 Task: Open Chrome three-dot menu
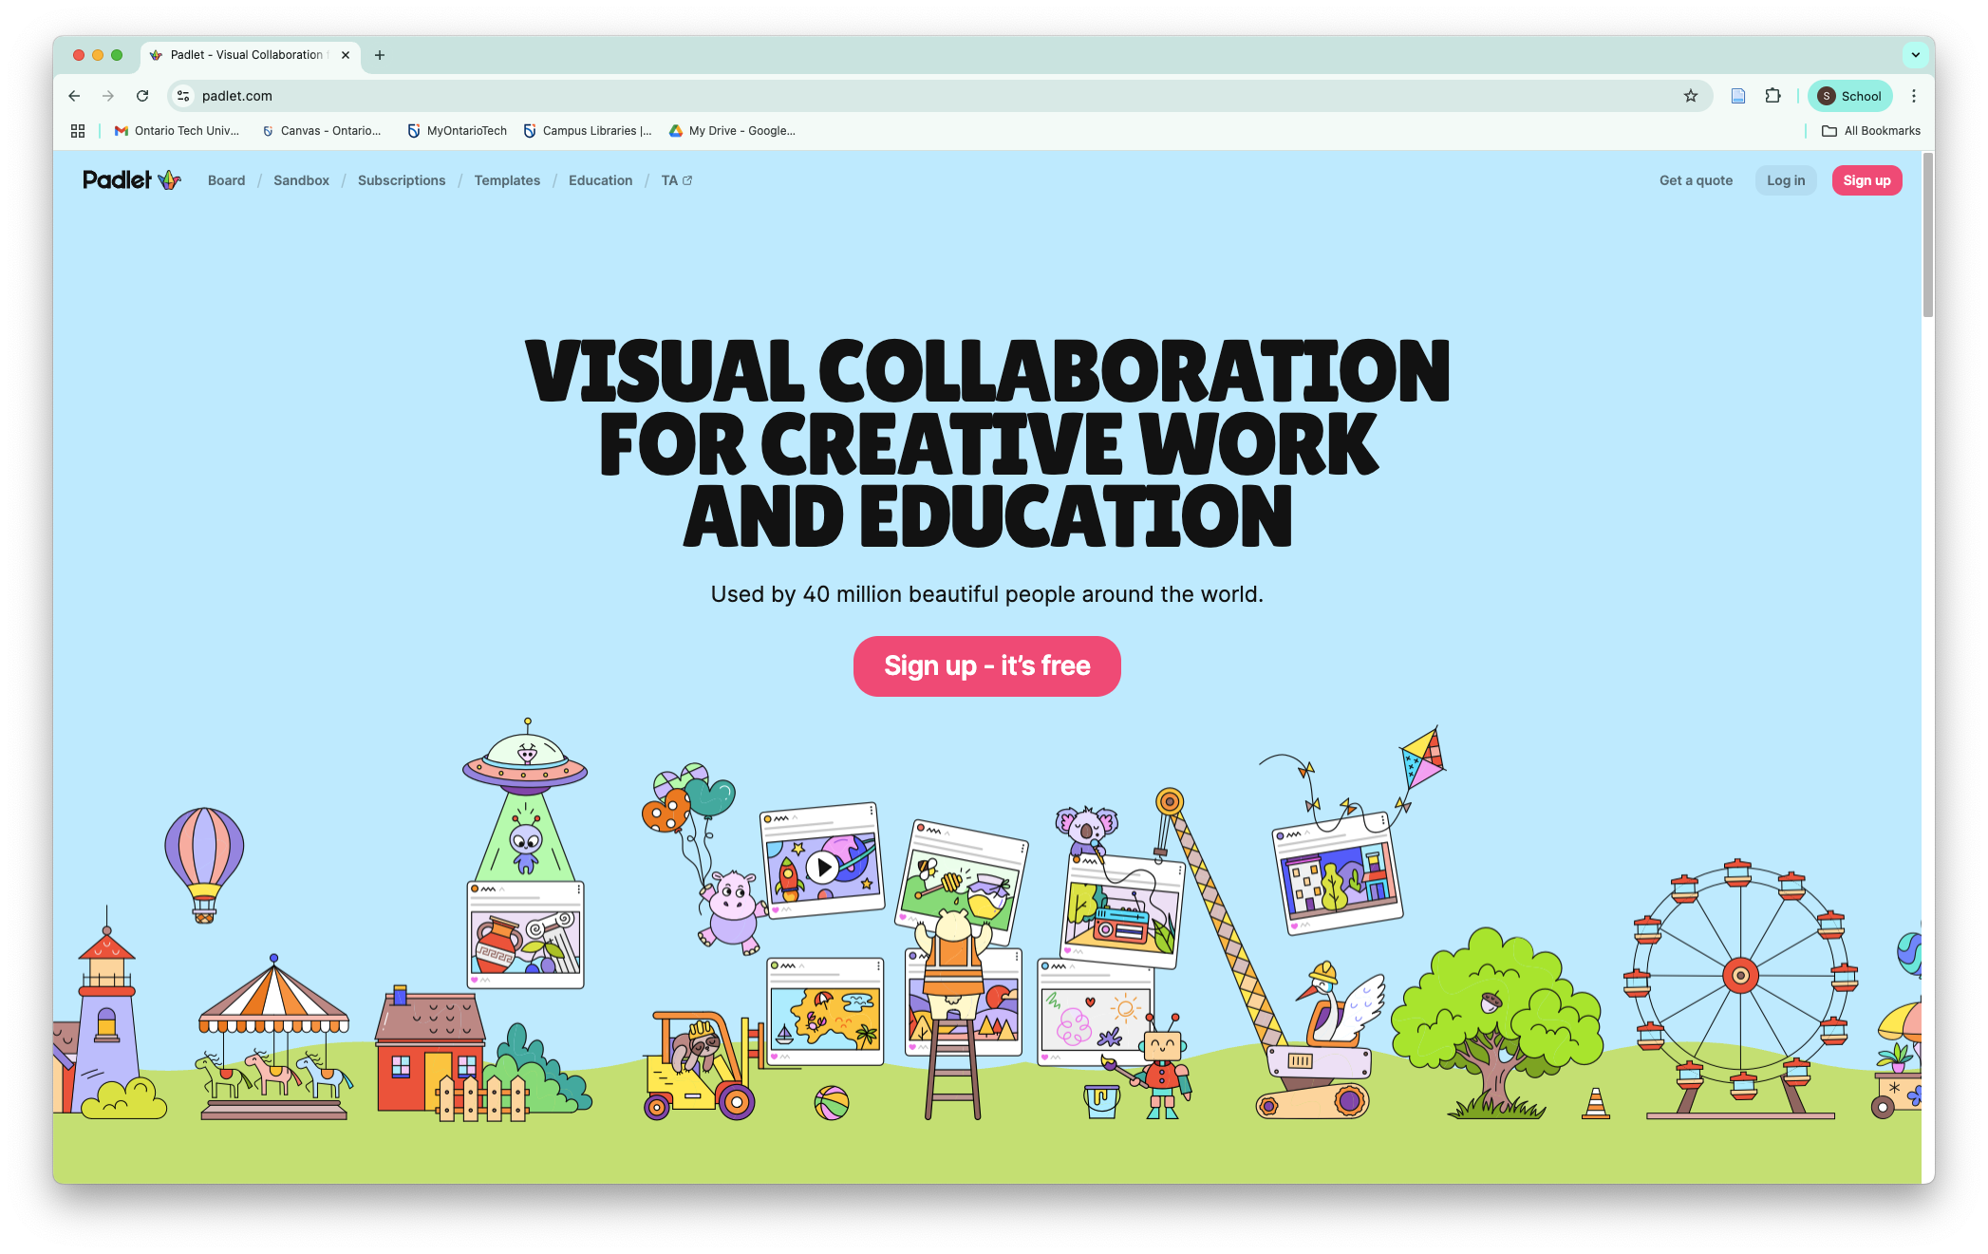coord(1914,96)
